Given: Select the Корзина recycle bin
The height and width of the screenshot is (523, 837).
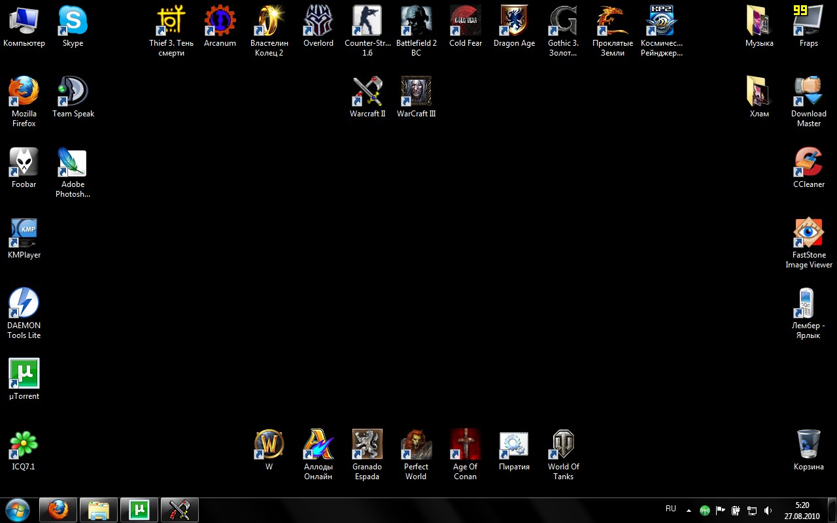Looking at the screenshot, I should point(809,450).
